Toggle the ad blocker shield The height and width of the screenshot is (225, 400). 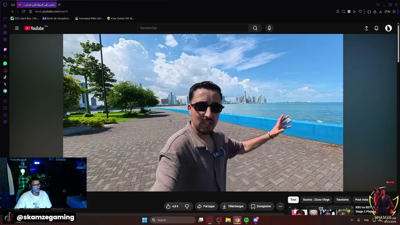[x=349, y=12]
